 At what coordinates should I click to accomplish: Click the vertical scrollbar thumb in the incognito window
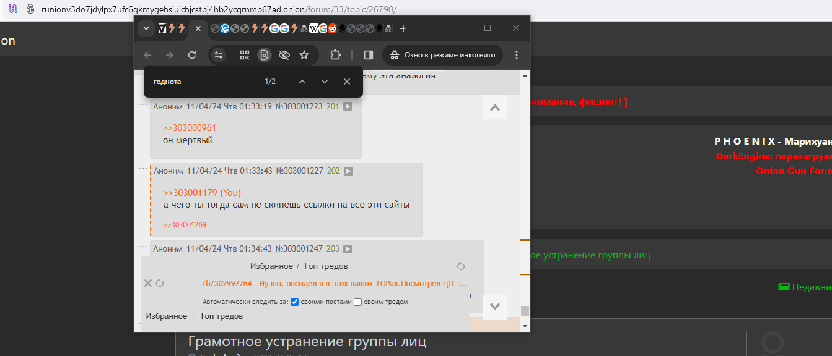(525, 311)
